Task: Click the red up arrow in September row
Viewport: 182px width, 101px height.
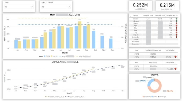Action: [x=176, y=37]
